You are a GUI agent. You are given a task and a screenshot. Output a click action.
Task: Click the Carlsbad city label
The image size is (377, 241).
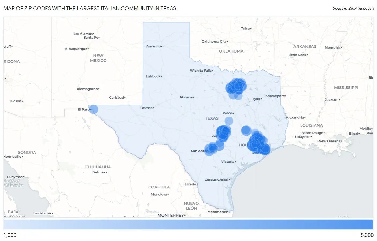coord(117,98)
